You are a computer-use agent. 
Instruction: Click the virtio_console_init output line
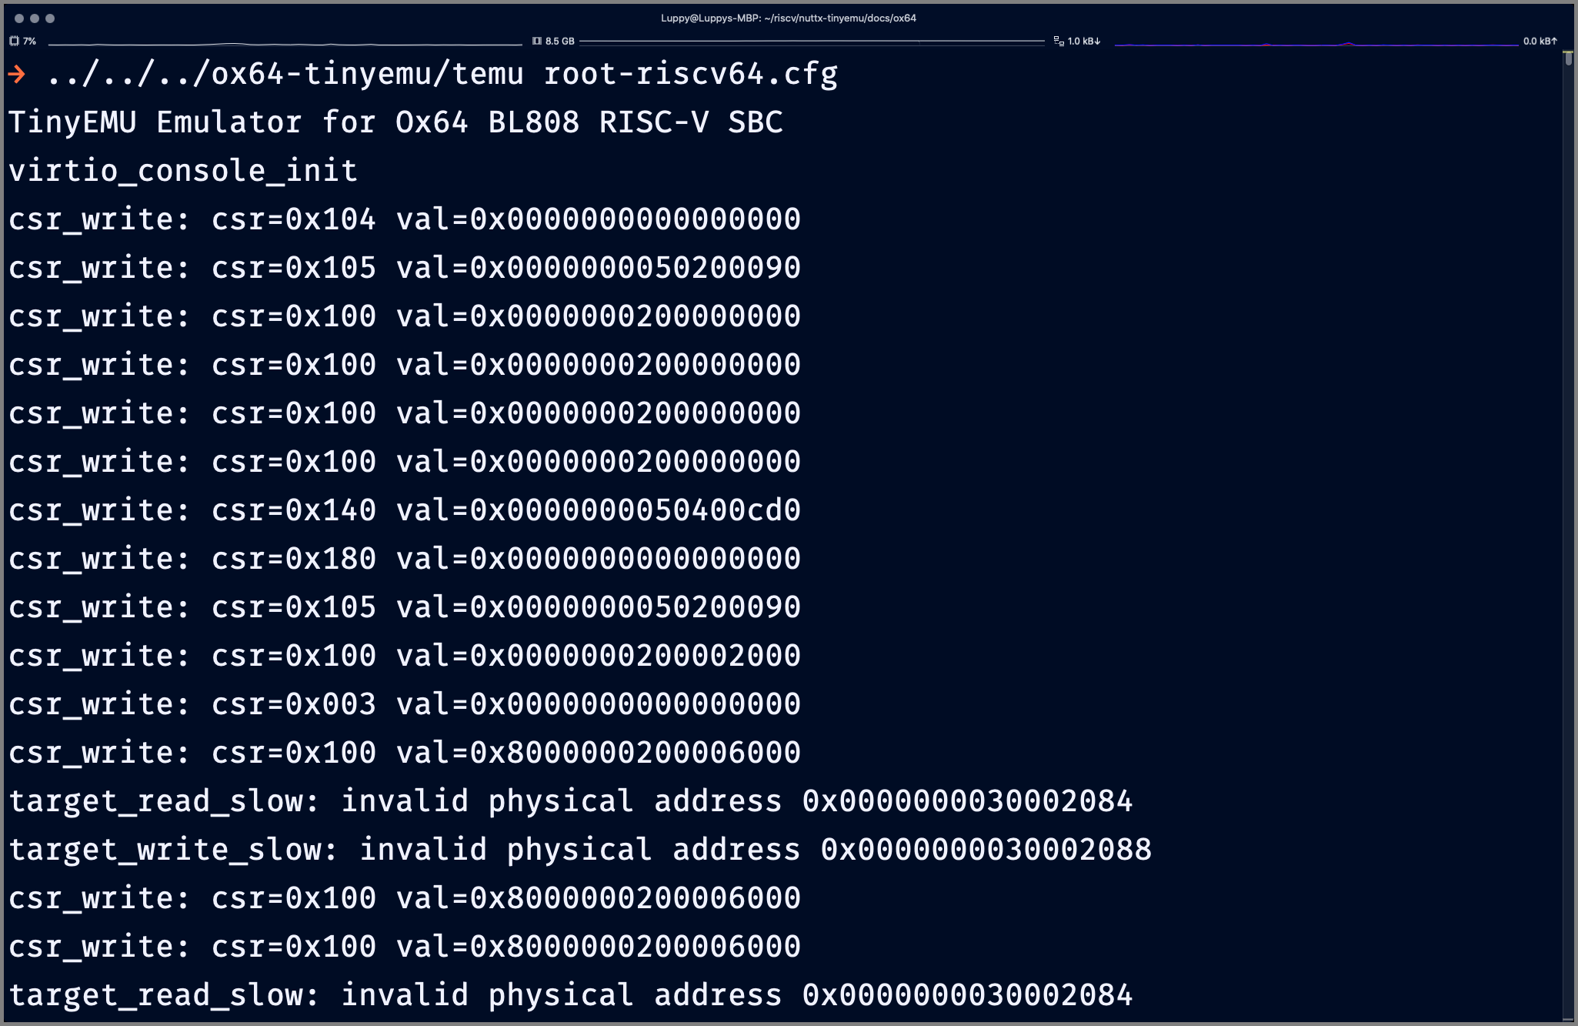click(182, 170)
